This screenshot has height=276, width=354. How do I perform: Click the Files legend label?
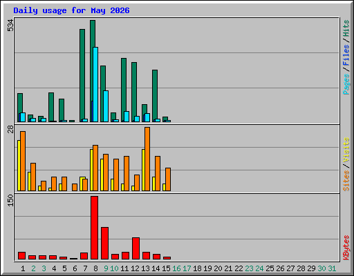point(346,55)
